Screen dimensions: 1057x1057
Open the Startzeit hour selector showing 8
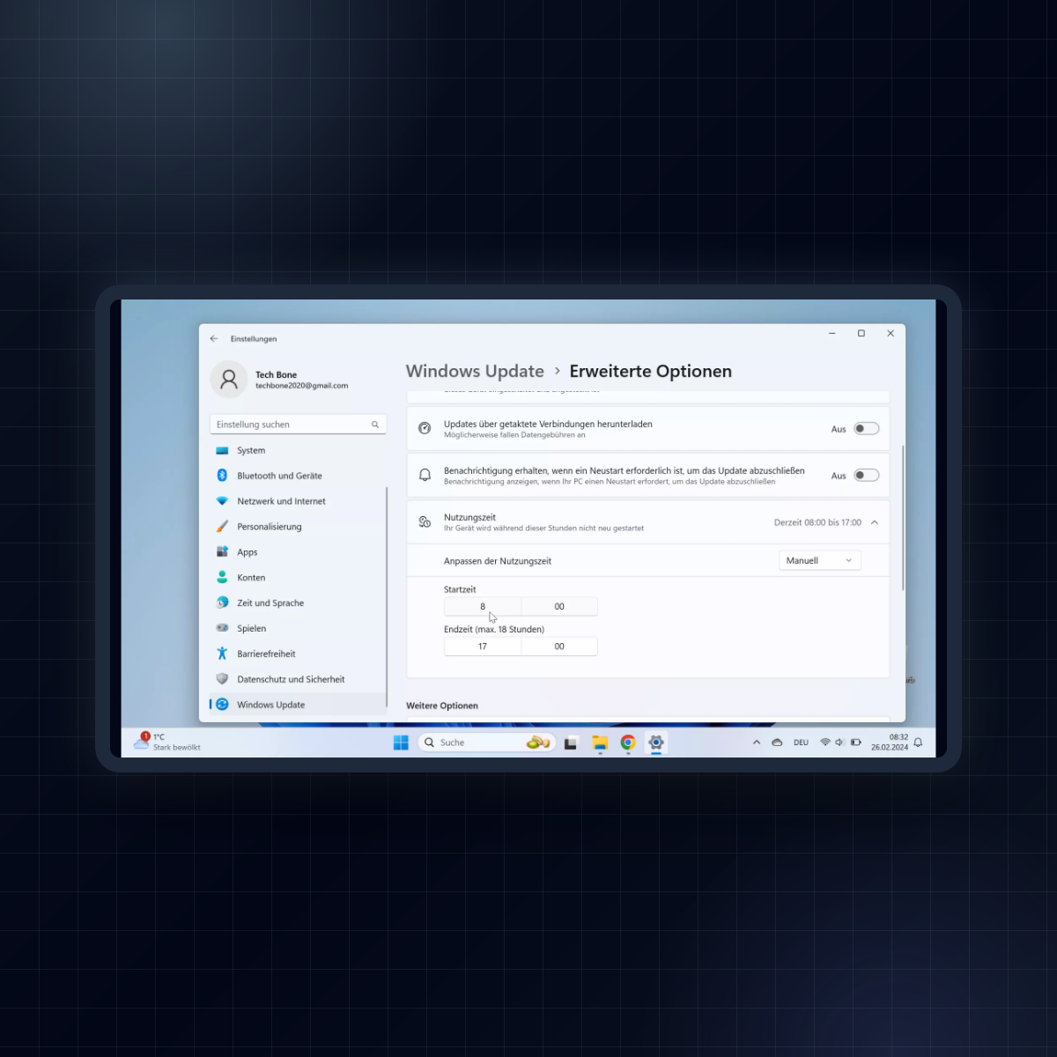[483, 607]
